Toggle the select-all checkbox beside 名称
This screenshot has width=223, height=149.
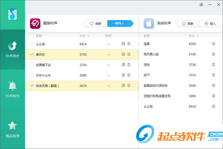tap(32, 36)
